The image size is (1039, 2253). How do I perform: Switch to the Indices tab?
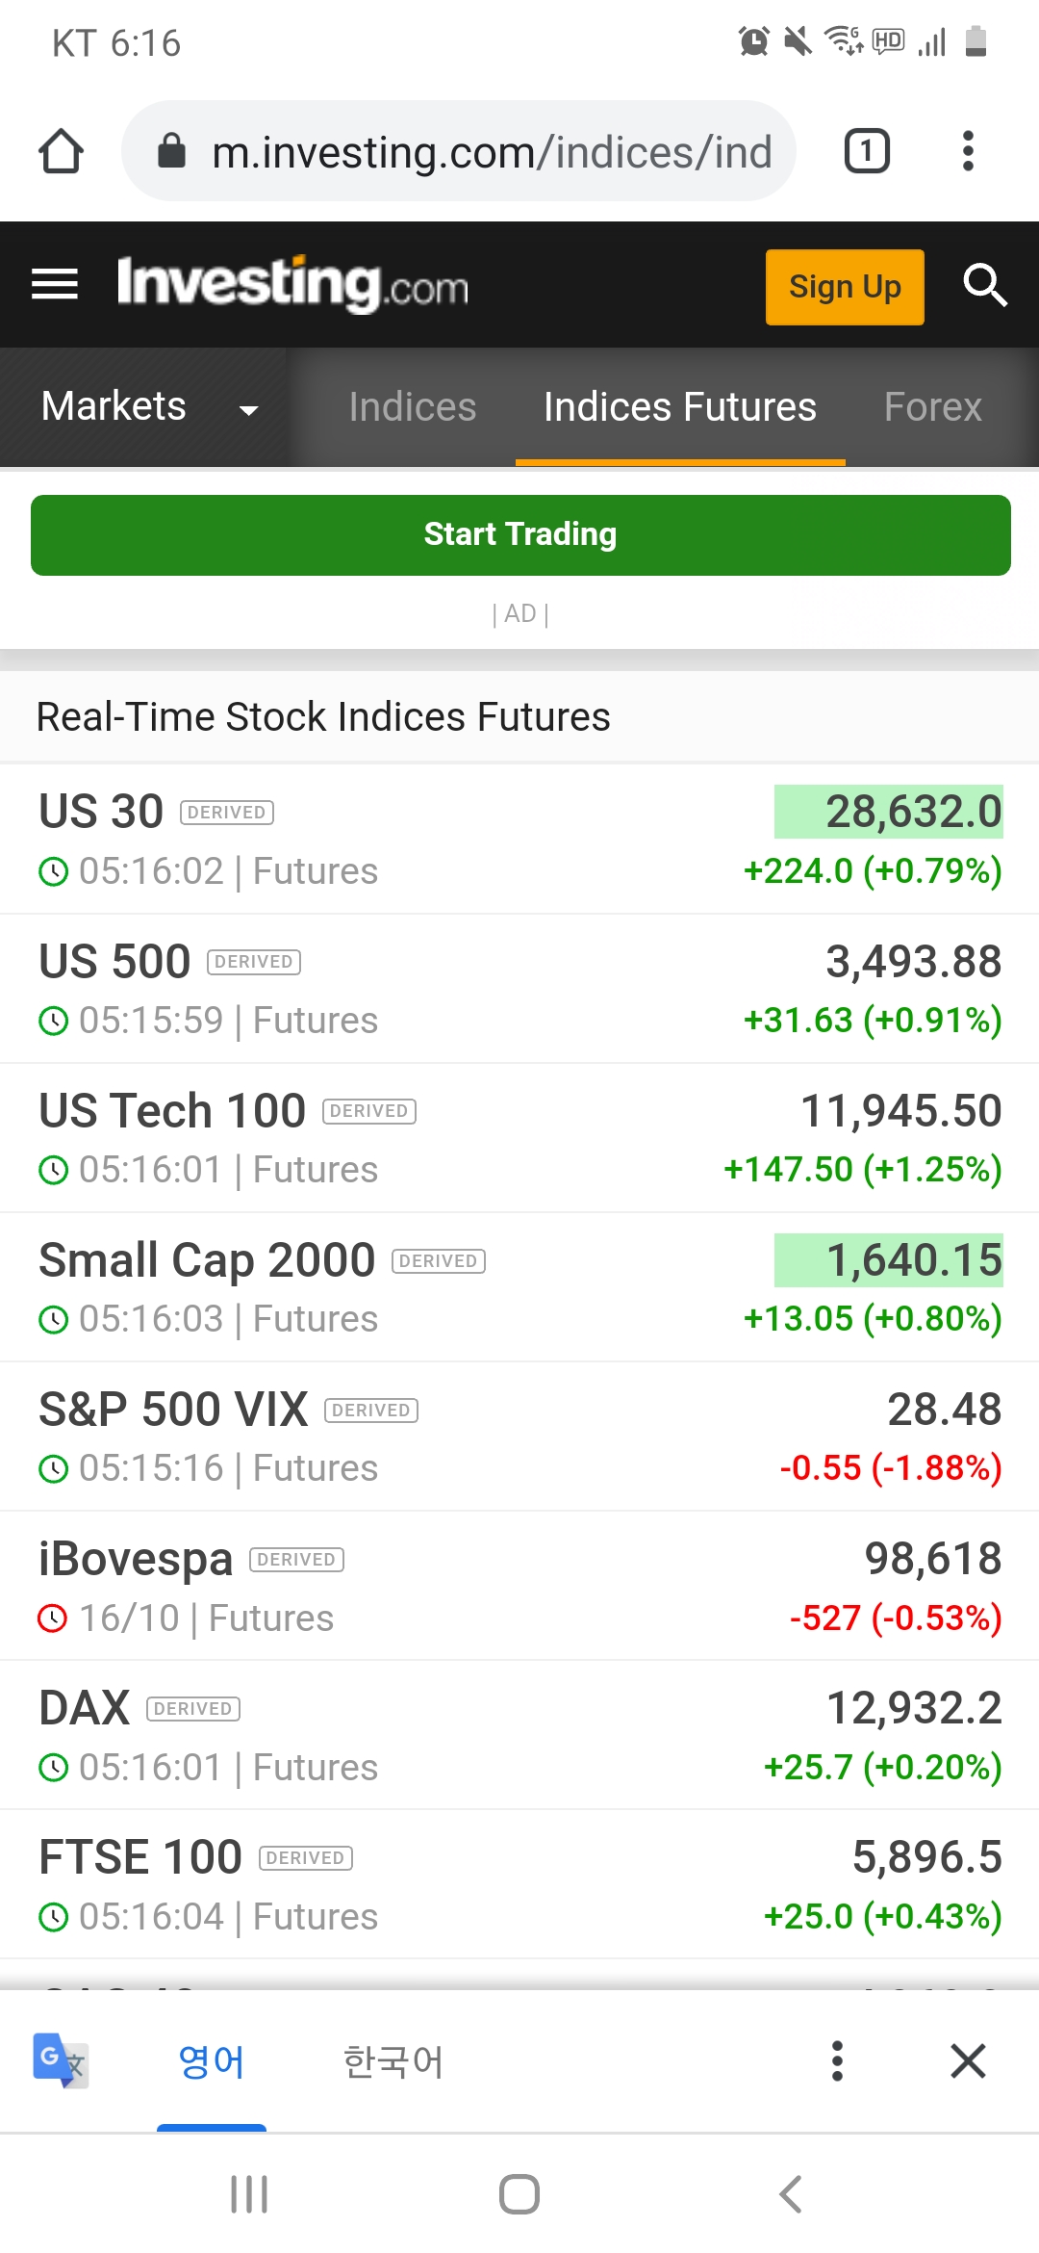pos(412,407)
